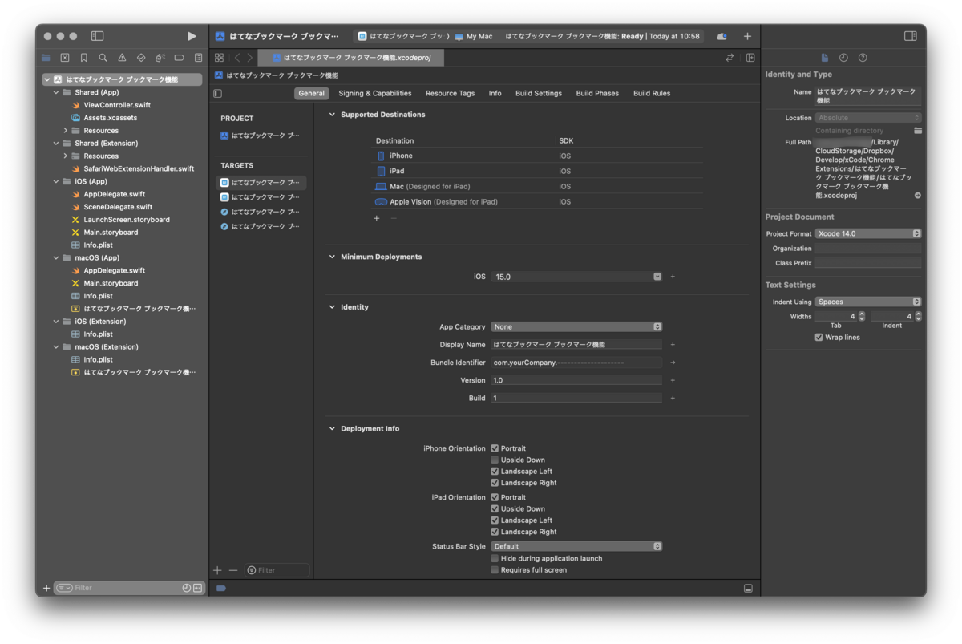
Task: Add an editor on the right
Action: click(x=750, y=58)
